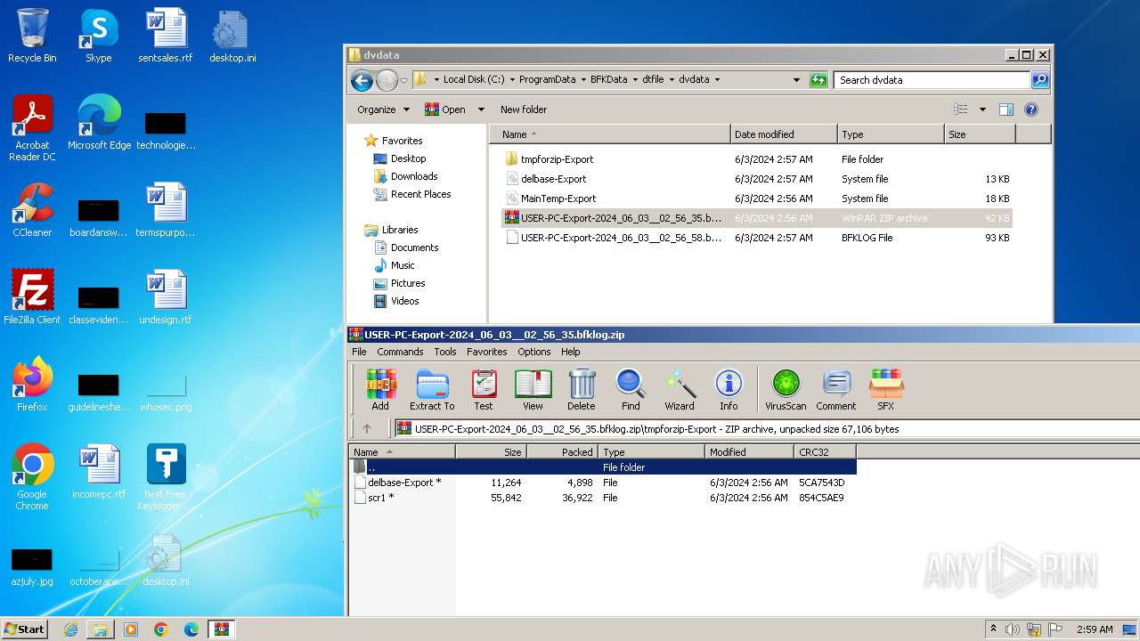
Task: Sort Explorer list by Type column
Action: click(x=891, y=134)
